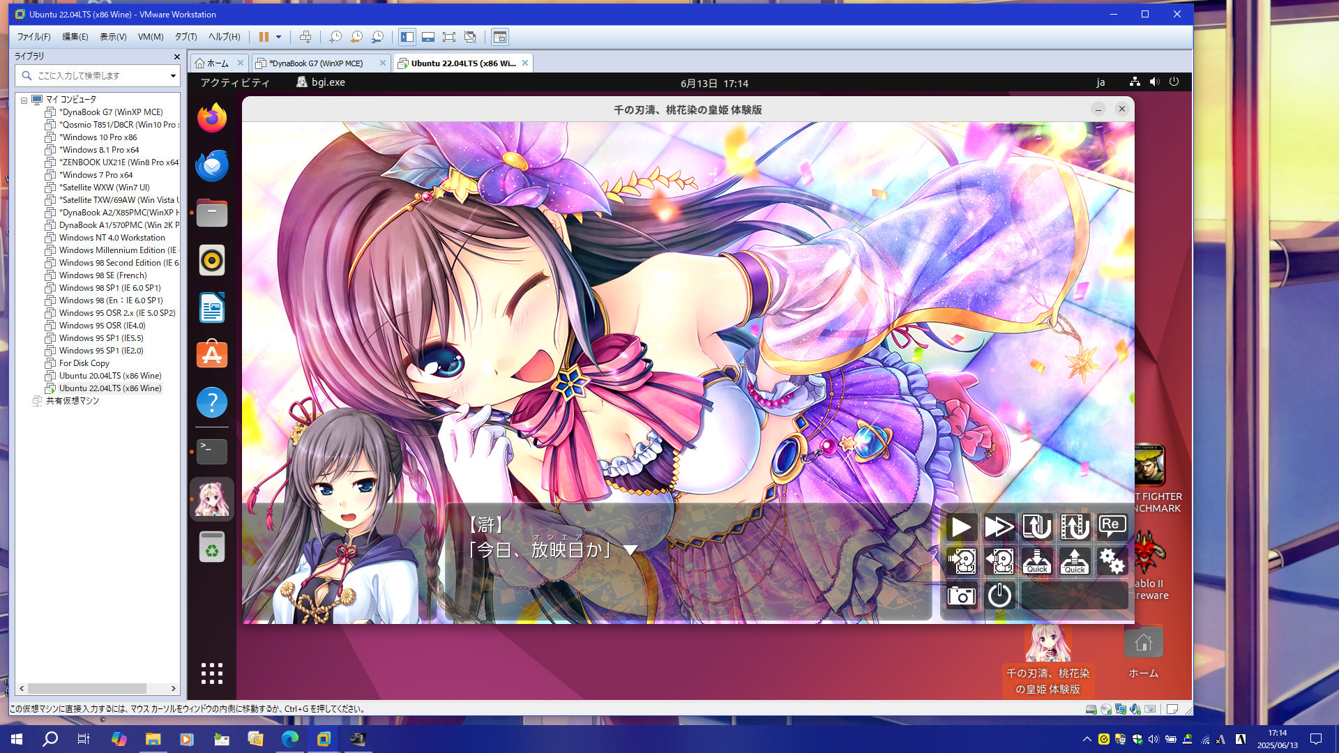Open the clock 6月13日 17:14 calendar
1339x753 pixels.
[714, 83]
